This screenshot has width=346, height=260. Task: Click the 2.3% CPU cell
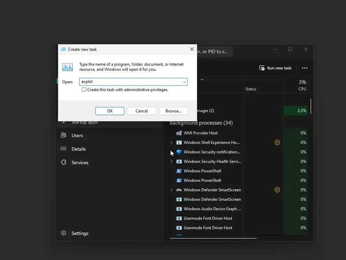coord(296,111)
